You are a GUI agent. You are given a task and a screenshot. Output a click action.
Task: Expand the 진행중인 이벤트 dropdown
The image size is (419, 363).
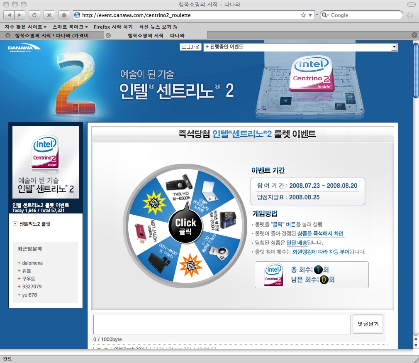tap(300, 47)
